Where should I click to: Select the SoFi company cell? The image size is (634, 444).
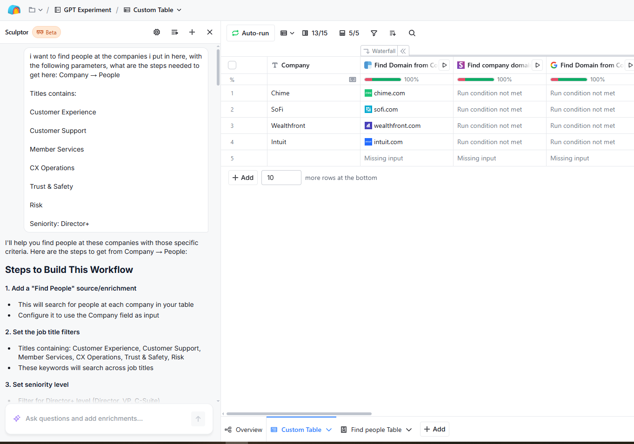tap(314, 109)
